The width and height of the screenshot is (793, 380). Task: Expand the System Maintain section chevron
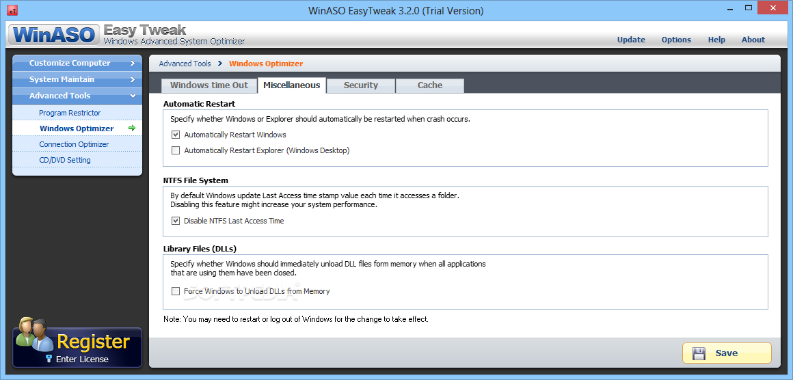tap(132, 79)
